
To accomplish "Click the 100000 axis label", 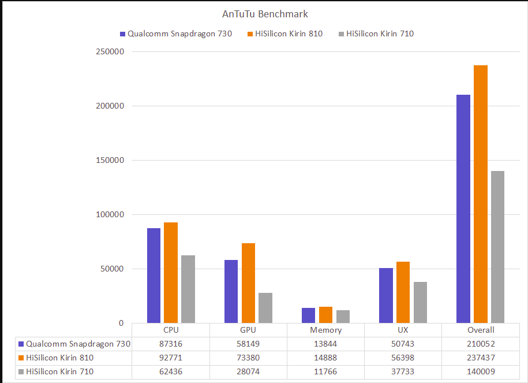I will [110, 214].
